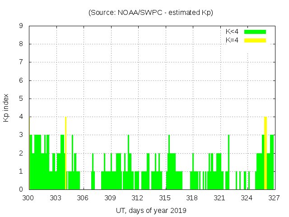
Task: Click y-axis tick label 4
Action: tap(21, 117)
